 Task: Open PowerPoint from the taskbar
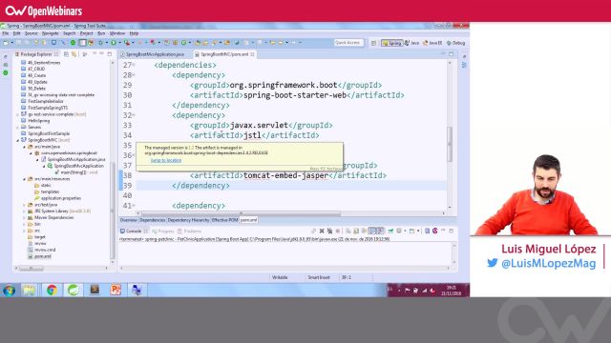click(116, 290)
